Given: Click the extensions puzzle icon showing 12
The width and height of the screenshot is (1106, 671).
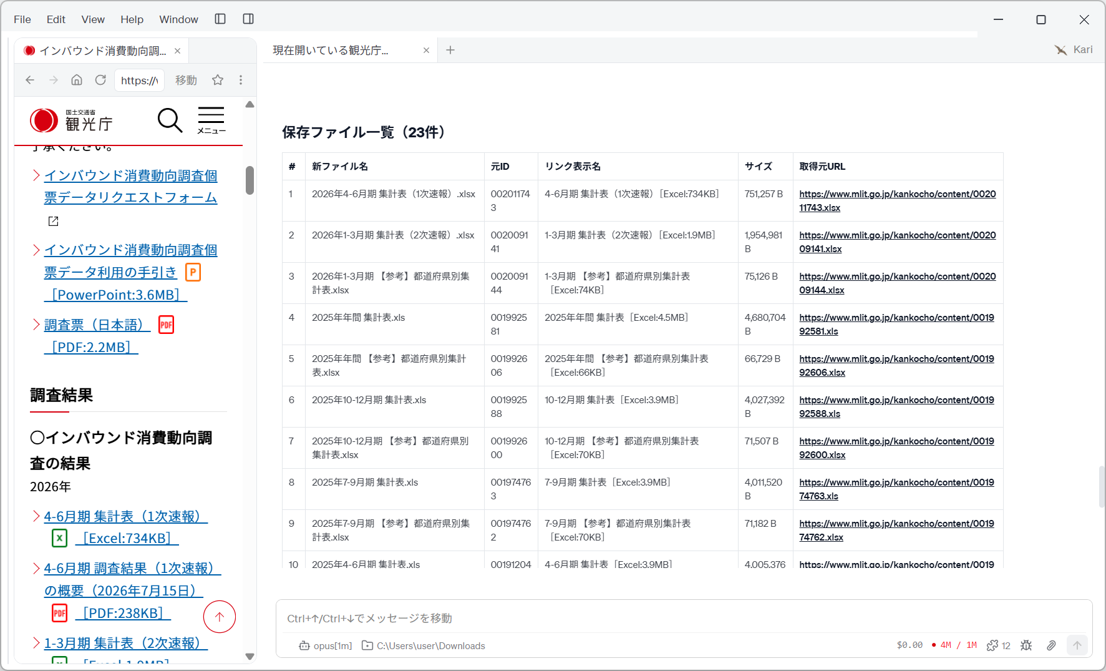Looking at the screenshot, I should click(x=998, y=645).
